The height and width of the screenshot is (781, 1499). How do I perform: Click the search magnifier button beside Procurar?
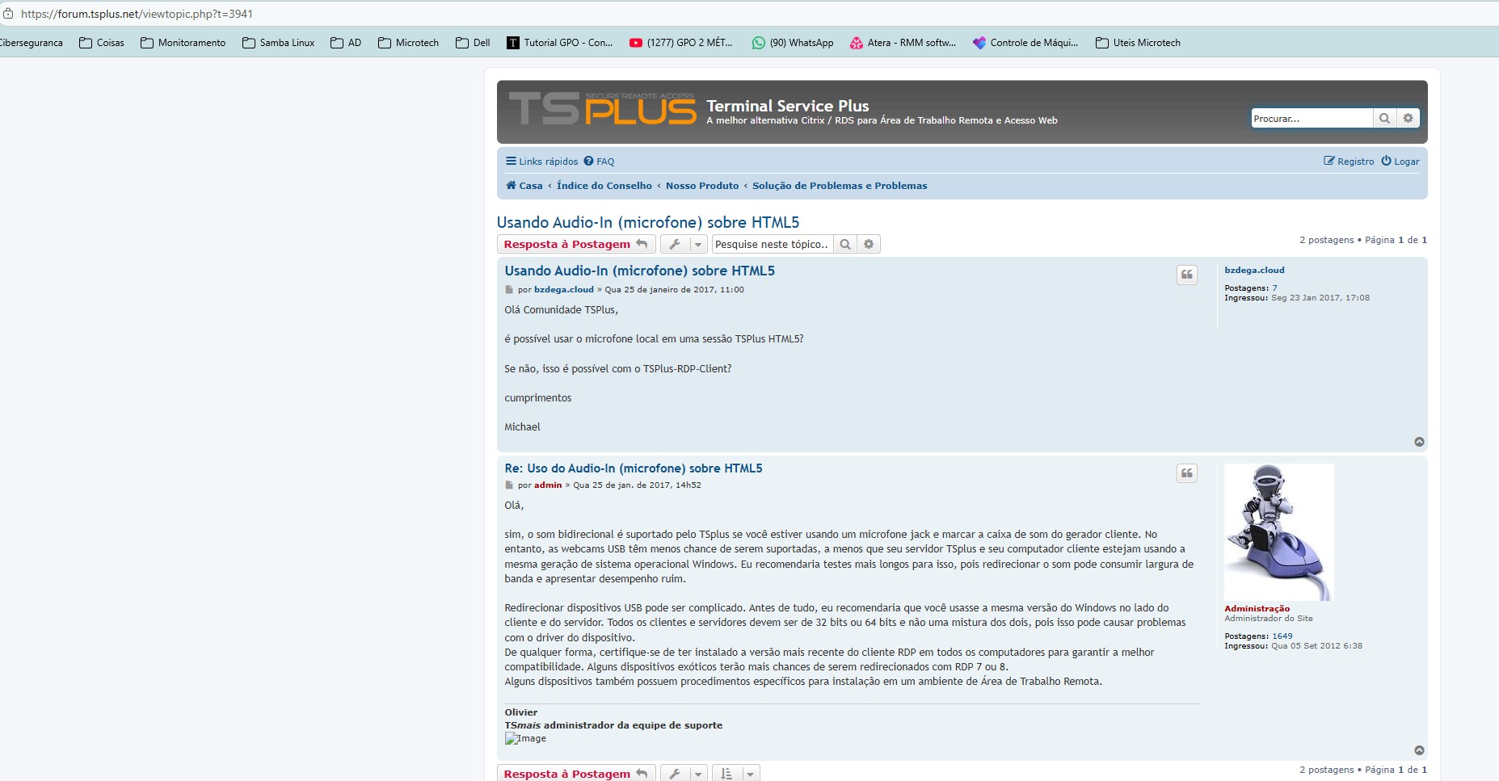[x=1384, y=118]
